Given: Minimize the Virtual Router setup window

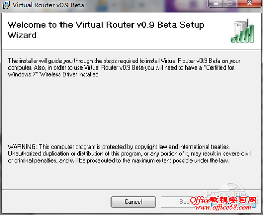Looking at the screenshot, I should [x=216, y=4].
